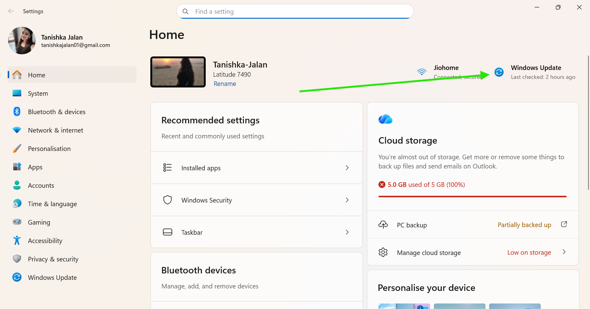Click the Accounts person icon
Image resolution: width=590 pixels, height=309 pixels.
(x=17, y=185)
